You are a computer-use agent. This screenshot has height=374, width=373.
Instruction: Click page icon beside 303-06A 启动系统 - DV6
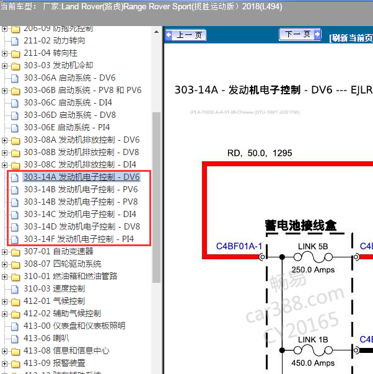[x=15, y=78]
